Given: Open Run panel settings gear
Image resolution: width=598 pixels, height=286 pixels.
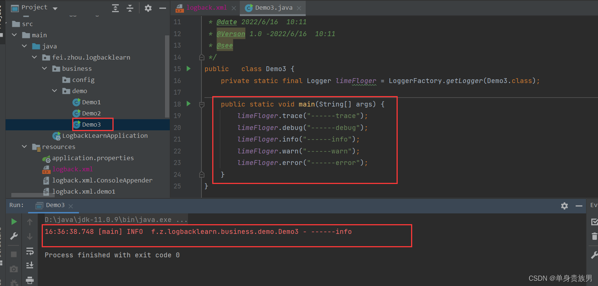Looking at the screenshot, I should 564,206.
